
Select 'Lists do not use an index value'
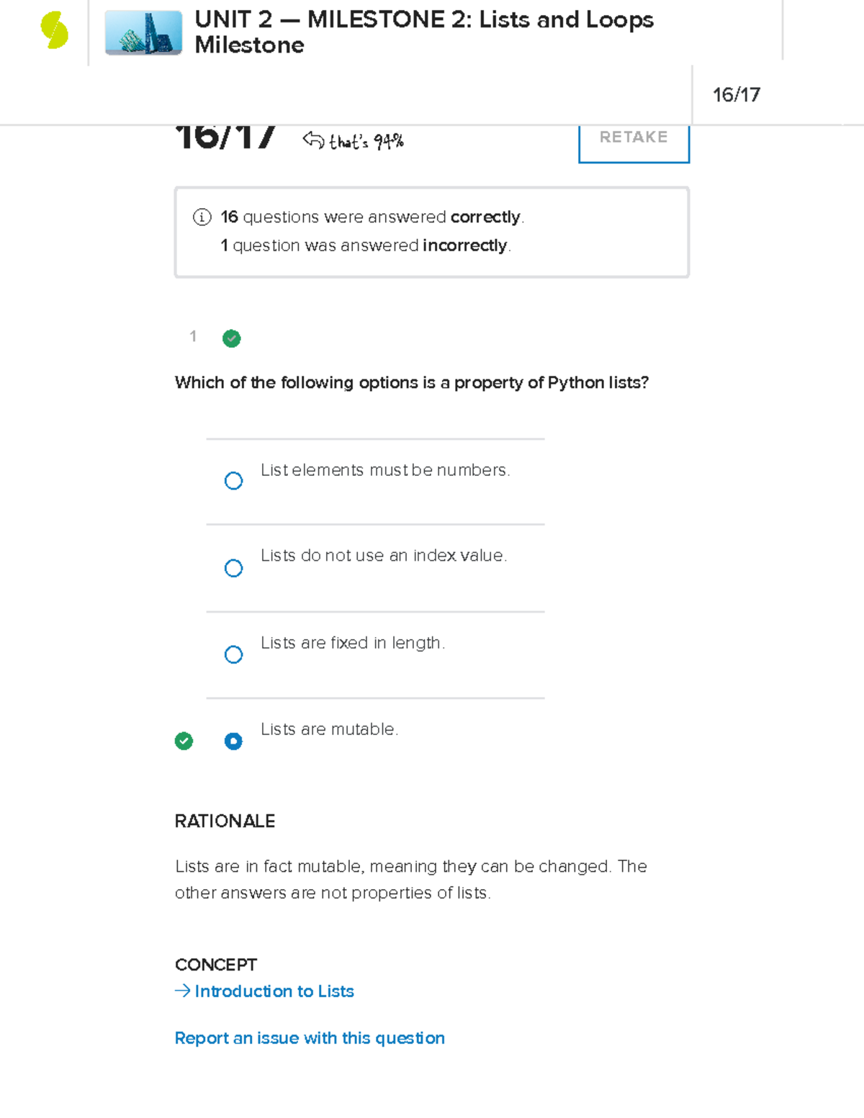[x=233, y=567]
